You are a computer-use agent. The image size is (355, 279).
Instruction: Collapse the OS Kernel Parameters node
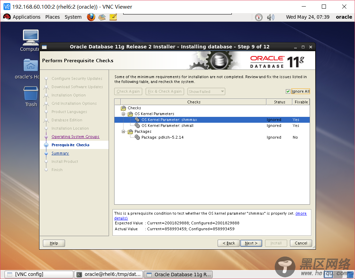(124, 114)
